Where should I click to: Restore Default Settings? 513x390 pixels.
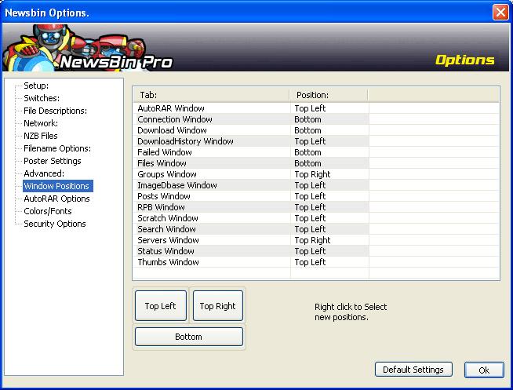413,370
